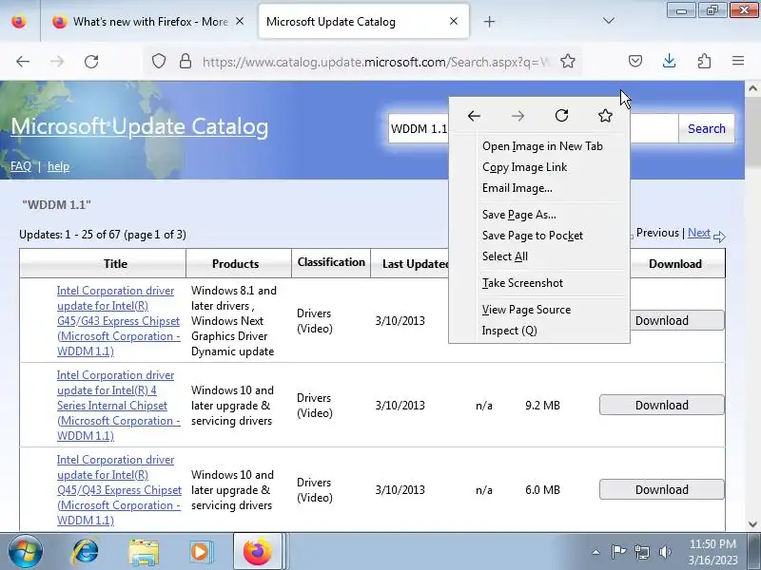Show site security via padlock icon
This screenshot has height=570, width=761.
click(x=185, y=61)
